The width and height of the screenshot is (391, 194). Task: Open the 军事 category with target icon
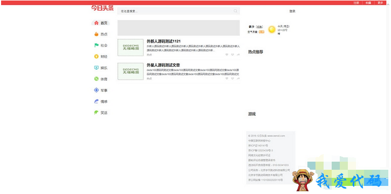[x=100, y=90]
